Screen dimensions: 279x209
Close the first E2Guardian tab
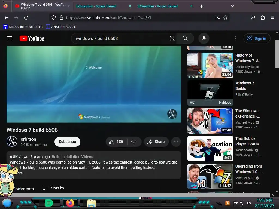[x=130, y=6]
